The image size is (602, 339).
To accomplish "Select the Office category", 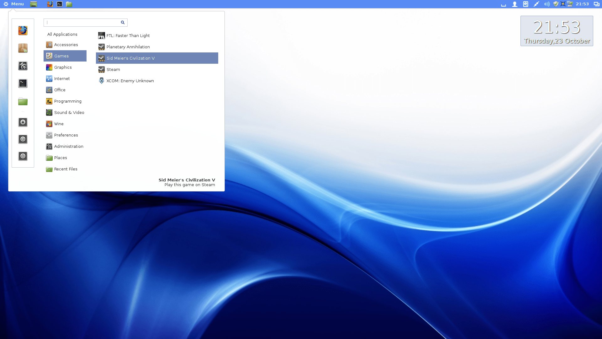I will click(x=65, y=90).
